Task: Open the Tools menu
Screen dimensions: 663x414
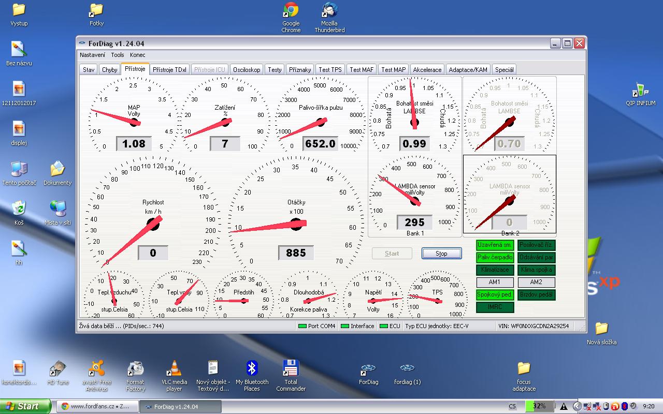Action: pyautogui.click(x=118, y=55)
